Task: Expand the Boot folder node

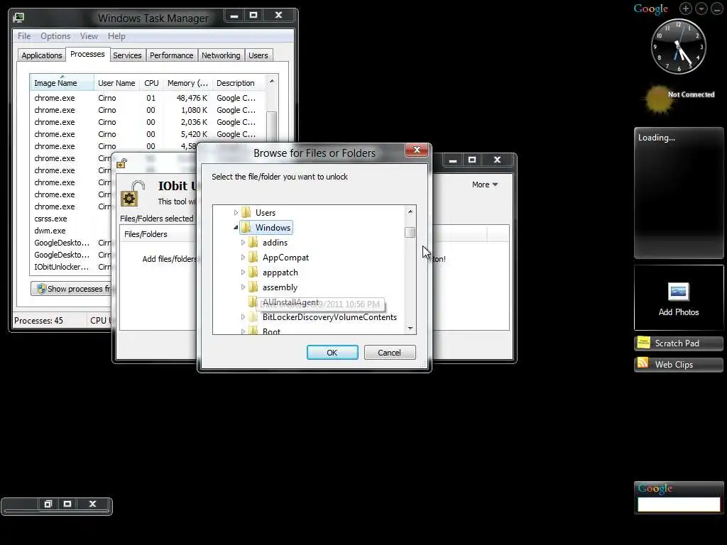Action: point(243,331)
